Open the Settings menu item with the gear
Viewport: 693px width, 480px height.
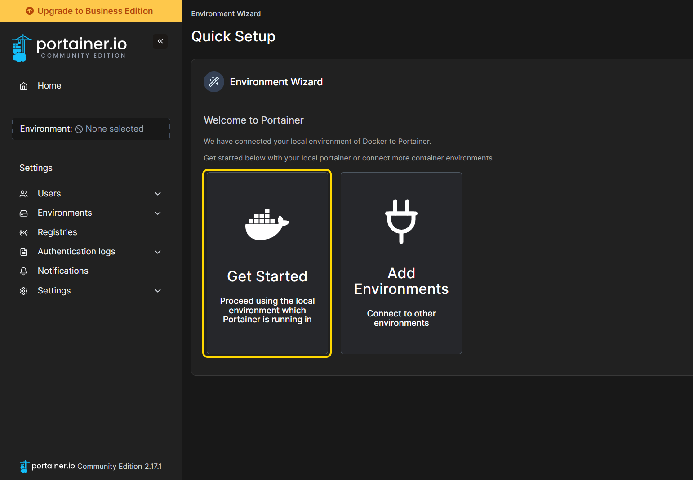click(91, 291)
